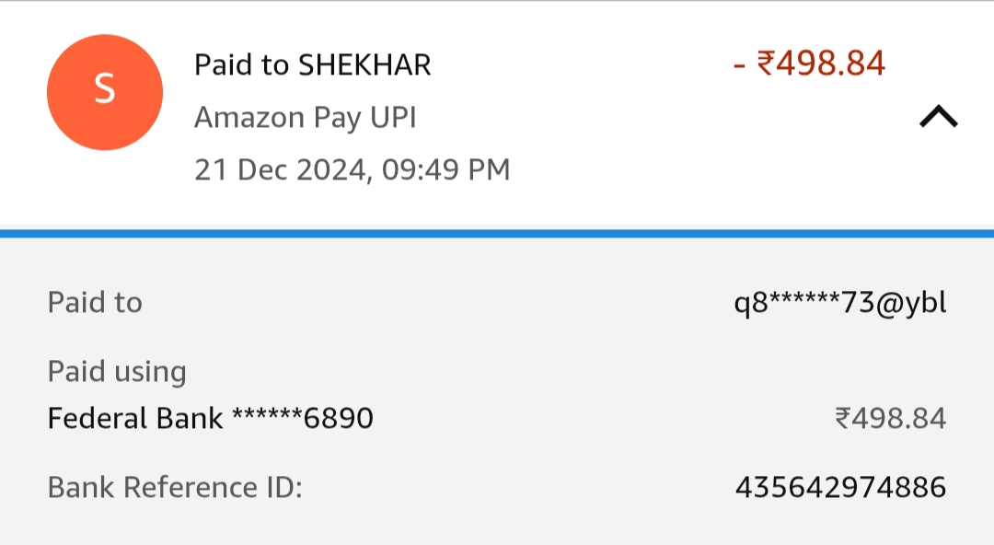Tap the orange S avatar icon
The width and height of the screenshot is (994, 545).
pyautogui.click(x=104, y=92)
